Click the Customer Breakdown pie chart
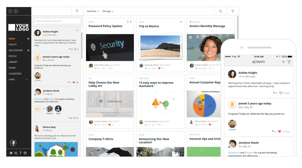The image size is (302, 168). pyautogui.click(x=204, y=105)
